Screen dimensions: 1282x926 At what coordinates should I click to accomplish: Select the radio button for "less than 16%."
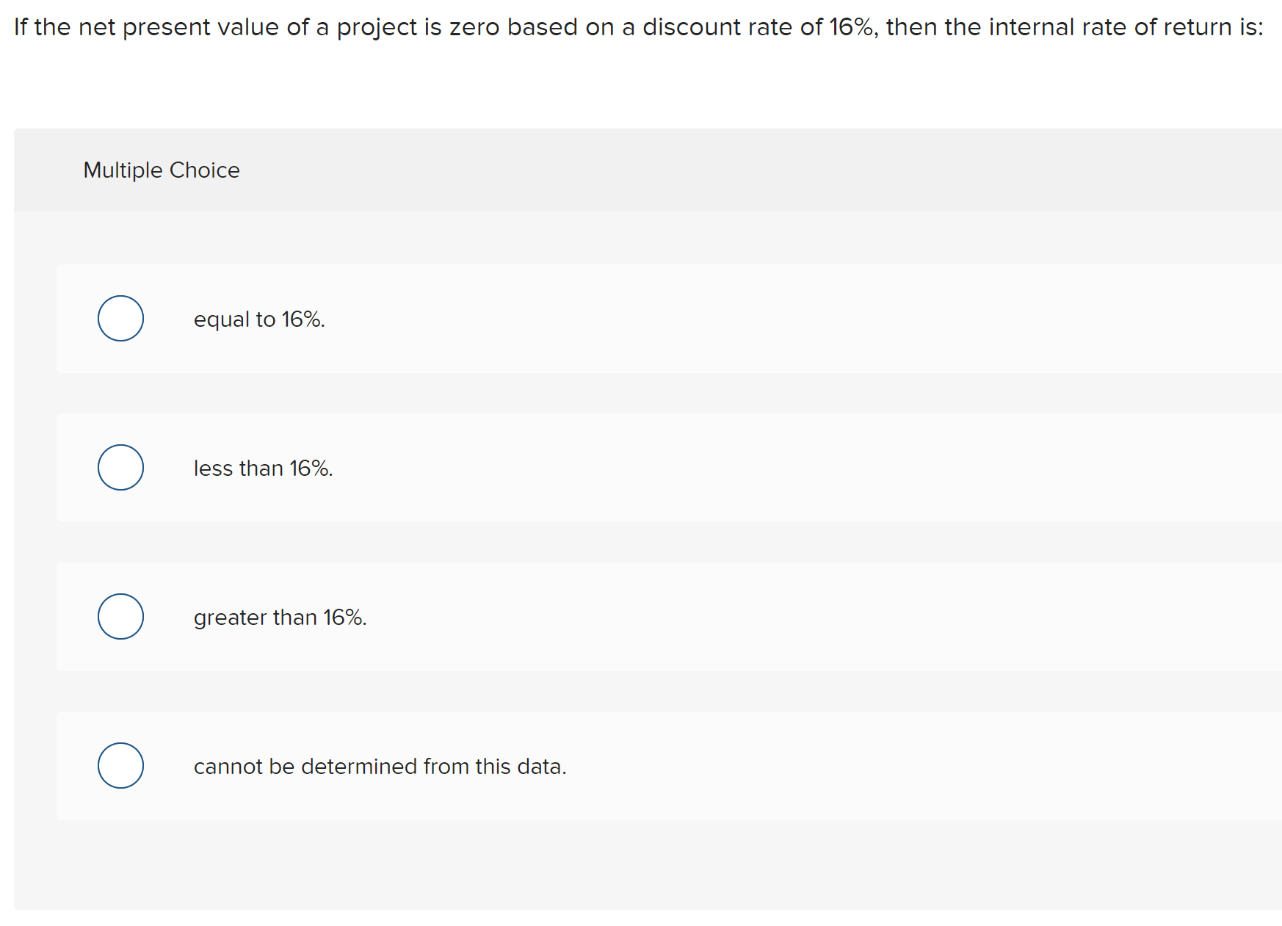pyautogui.click(x=120, y=467)
